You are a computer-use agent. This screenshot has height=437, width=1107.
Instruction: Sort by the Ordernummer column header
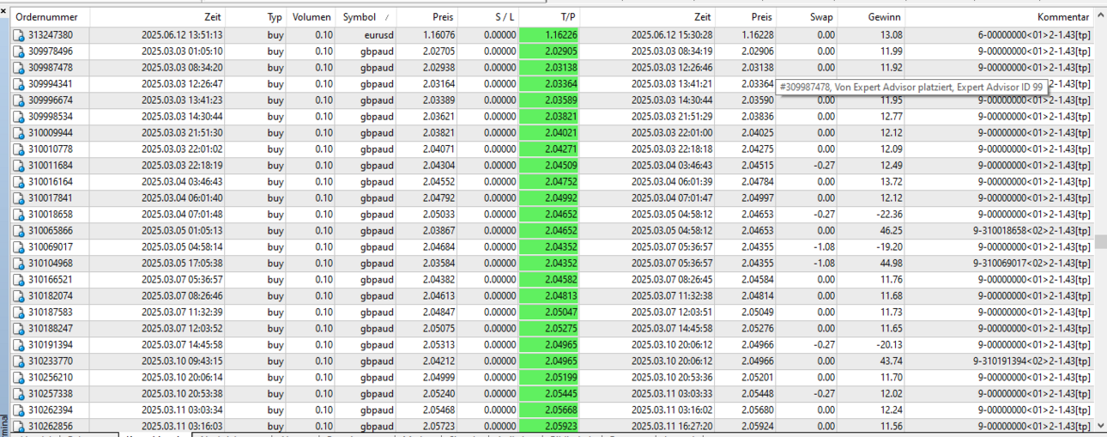50,17
